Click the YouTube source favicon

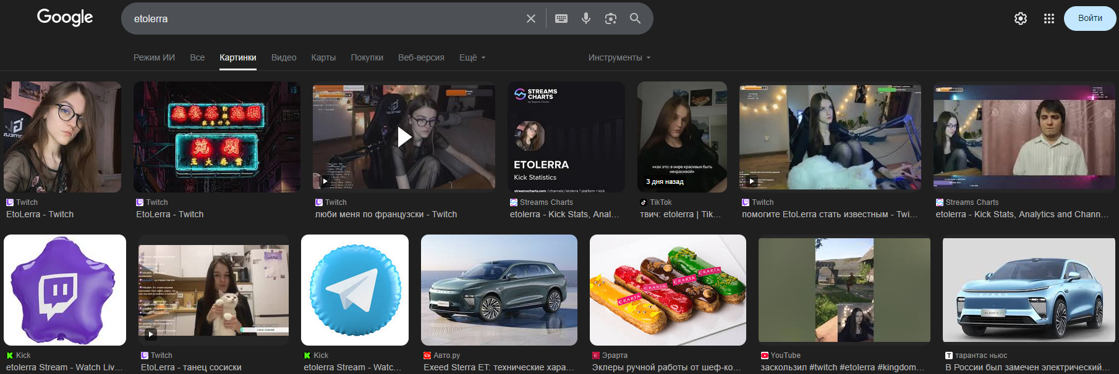(765, 355)
